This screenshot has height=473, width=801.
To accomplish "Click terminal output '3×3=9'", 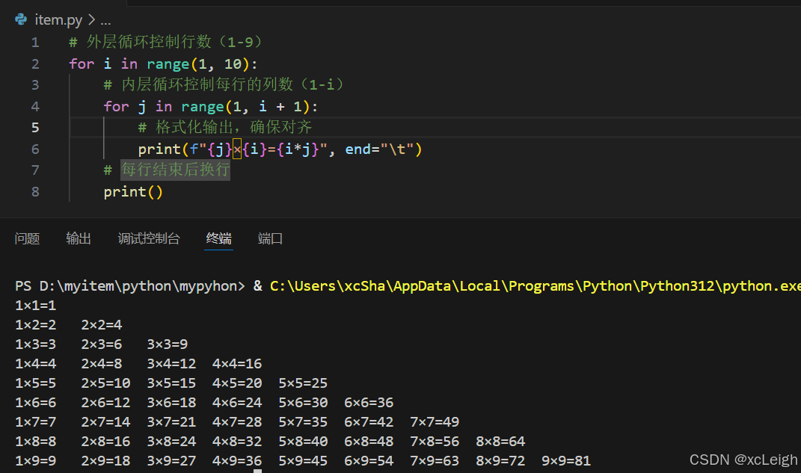I will point(167,344).
